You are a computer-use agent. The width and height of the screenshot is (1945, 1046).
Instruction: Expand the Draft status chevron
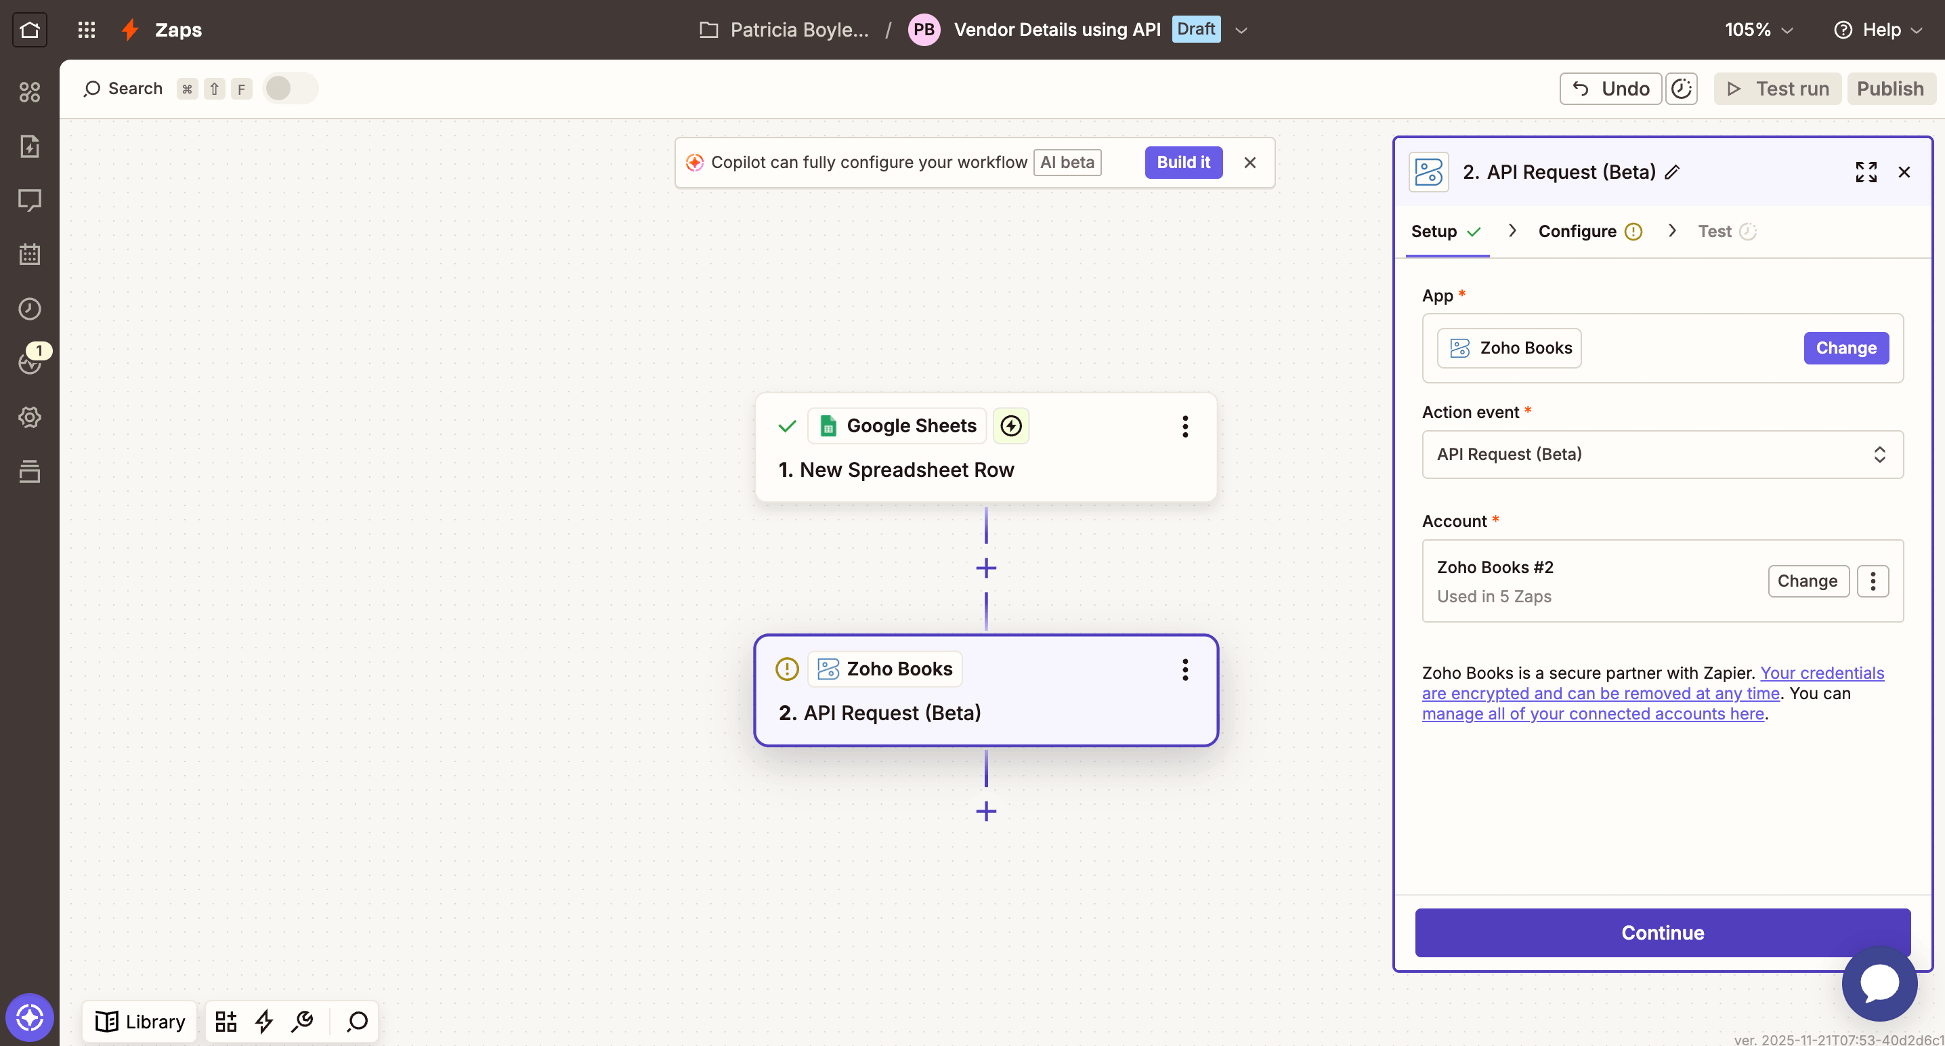1241,29
